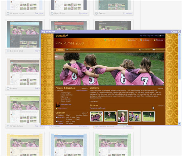Click green plus Add members icon
The image size is (182, 156).
57,109
